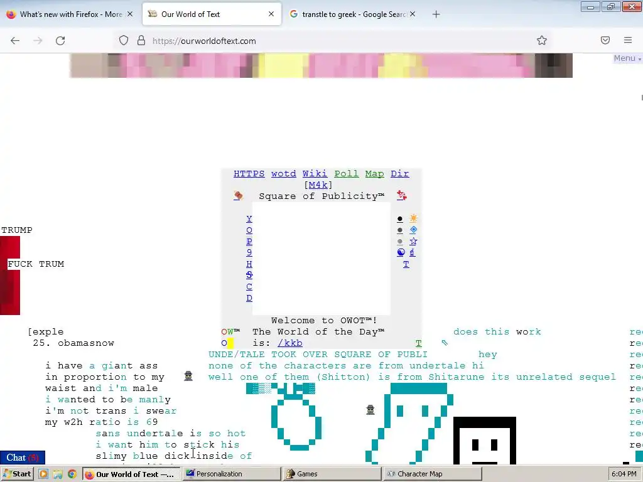Click the blue diamond icon link
Image resolution: width=643 pixels, height=482 pixels.
[413, 230]
